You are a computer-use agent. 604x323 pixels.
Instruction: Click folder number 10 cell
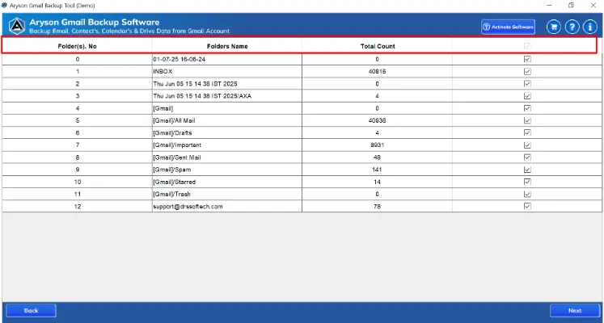77,182
